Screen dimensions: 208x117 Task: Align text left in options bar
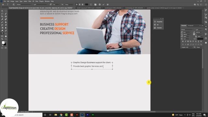coord(77,5)
